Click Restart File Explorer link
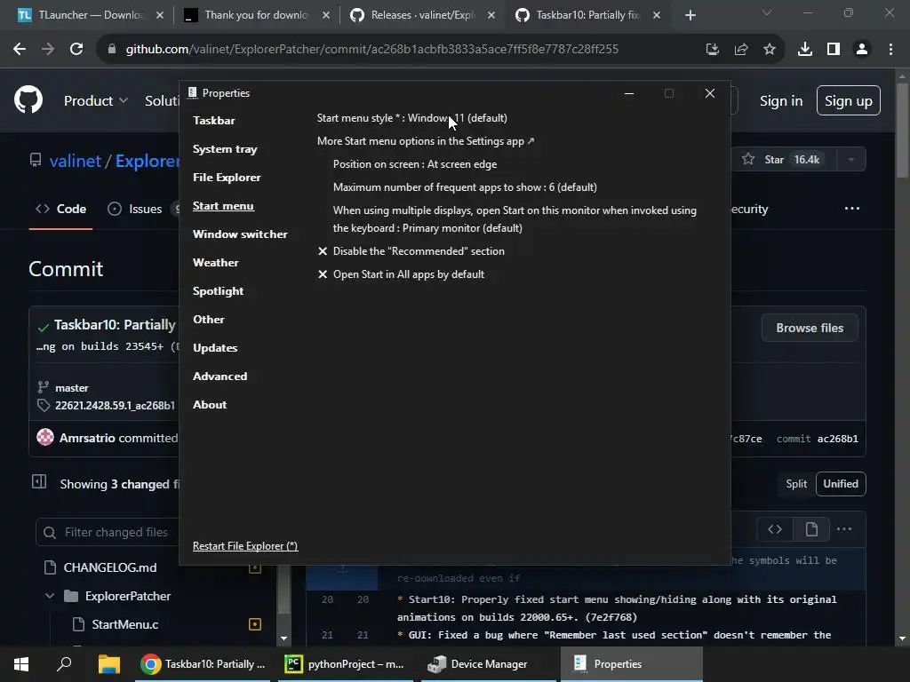 (245, 546)
